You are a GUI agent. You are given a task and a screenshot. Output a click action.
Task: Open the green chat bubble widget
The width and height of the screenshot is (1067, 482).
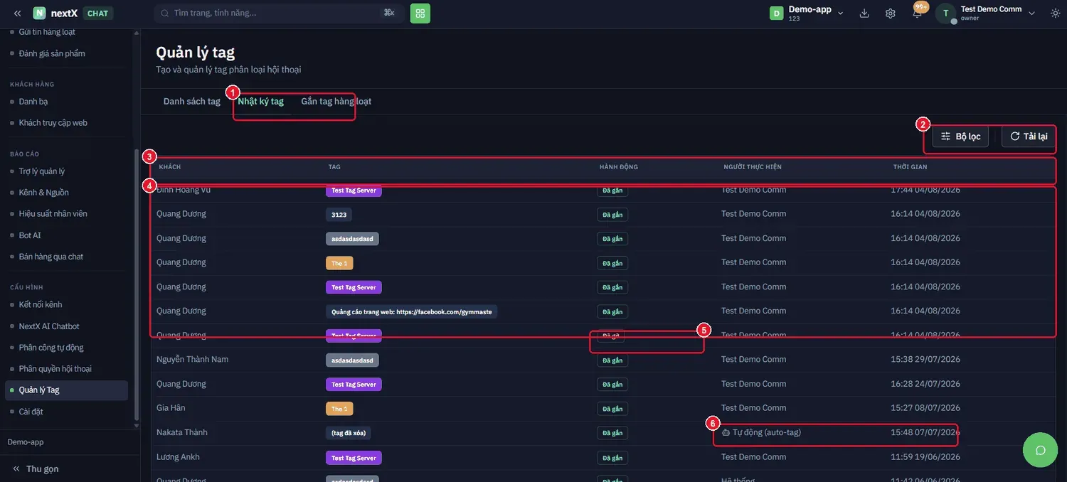1041,449
